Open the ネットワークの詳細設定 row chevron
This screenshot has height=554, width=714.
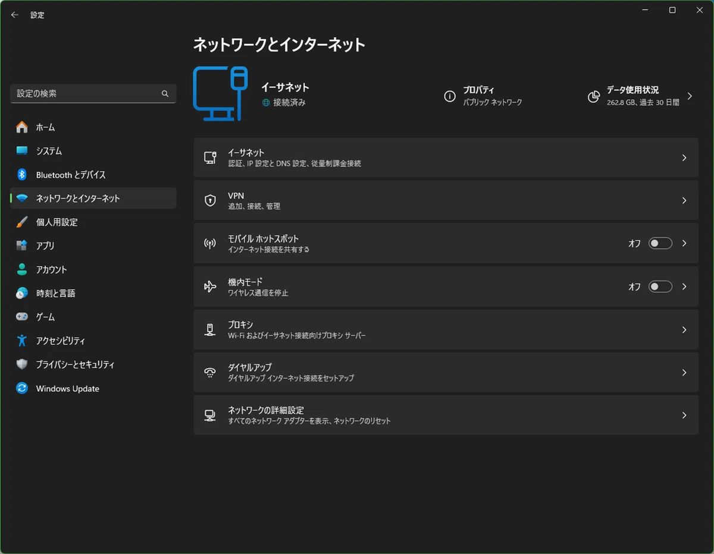pyautogui.click(x=684, y=415)
